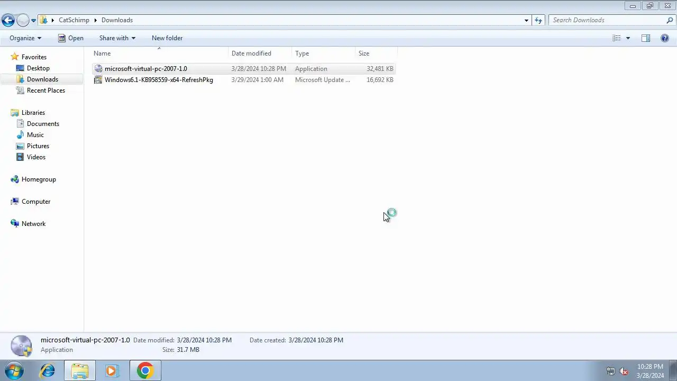Screen dimensions: 677x381
Task: Open the Organize menu
Action: 25,38
